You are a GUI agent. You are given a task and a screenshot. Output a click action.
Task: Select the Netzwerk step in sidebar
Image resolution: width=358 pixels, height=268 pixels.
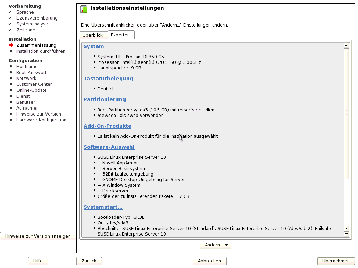click(x=26, y=79)
